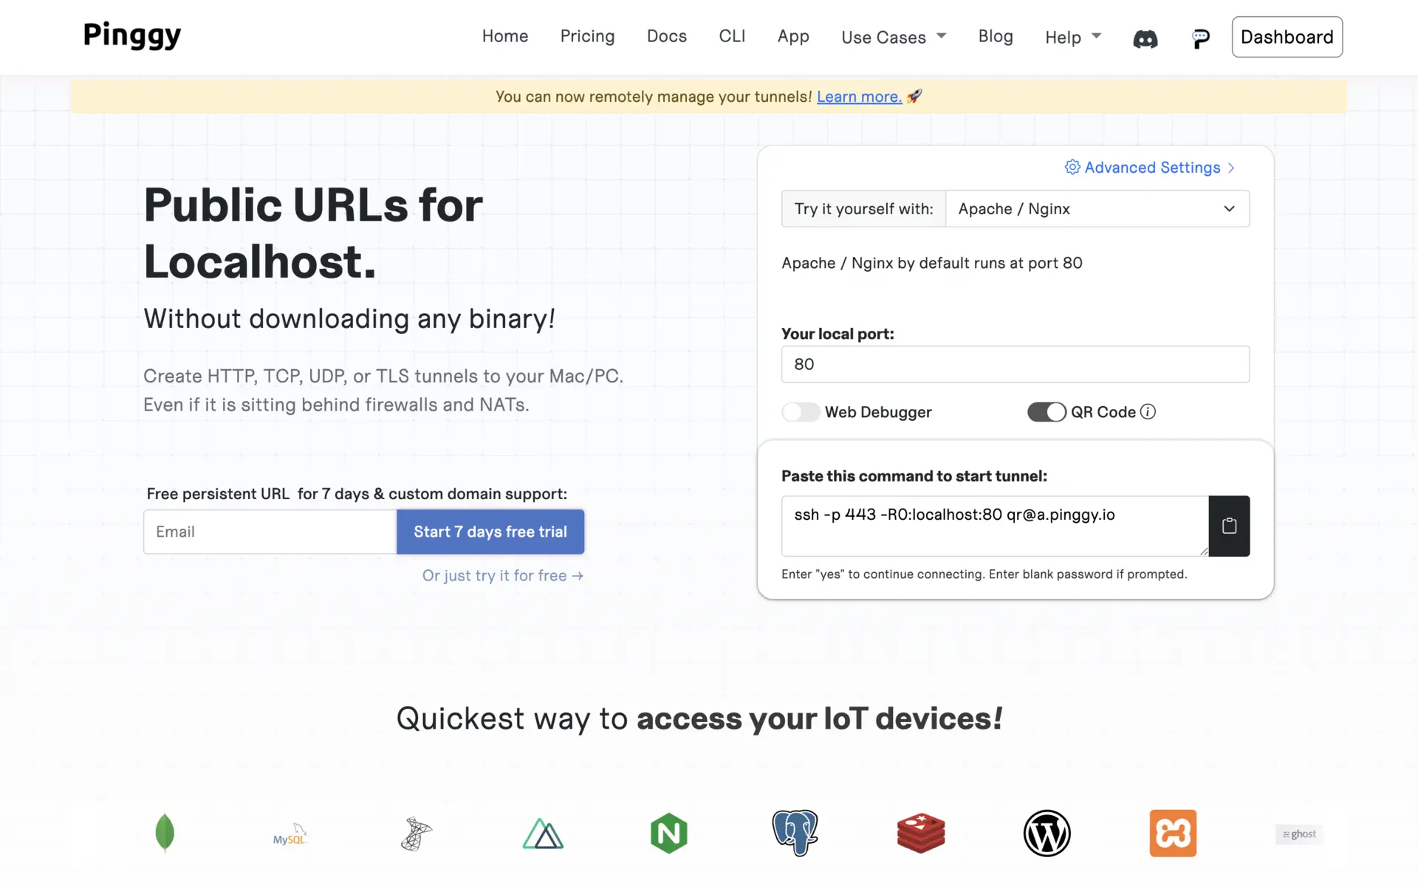The width and height of the screenshot is (1418, 886).
Task: Enable the Web Debugger toggle
Action: click(801, 412)
